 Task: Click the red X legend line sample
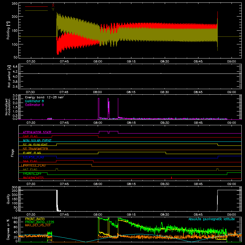[x=36, y=6]
